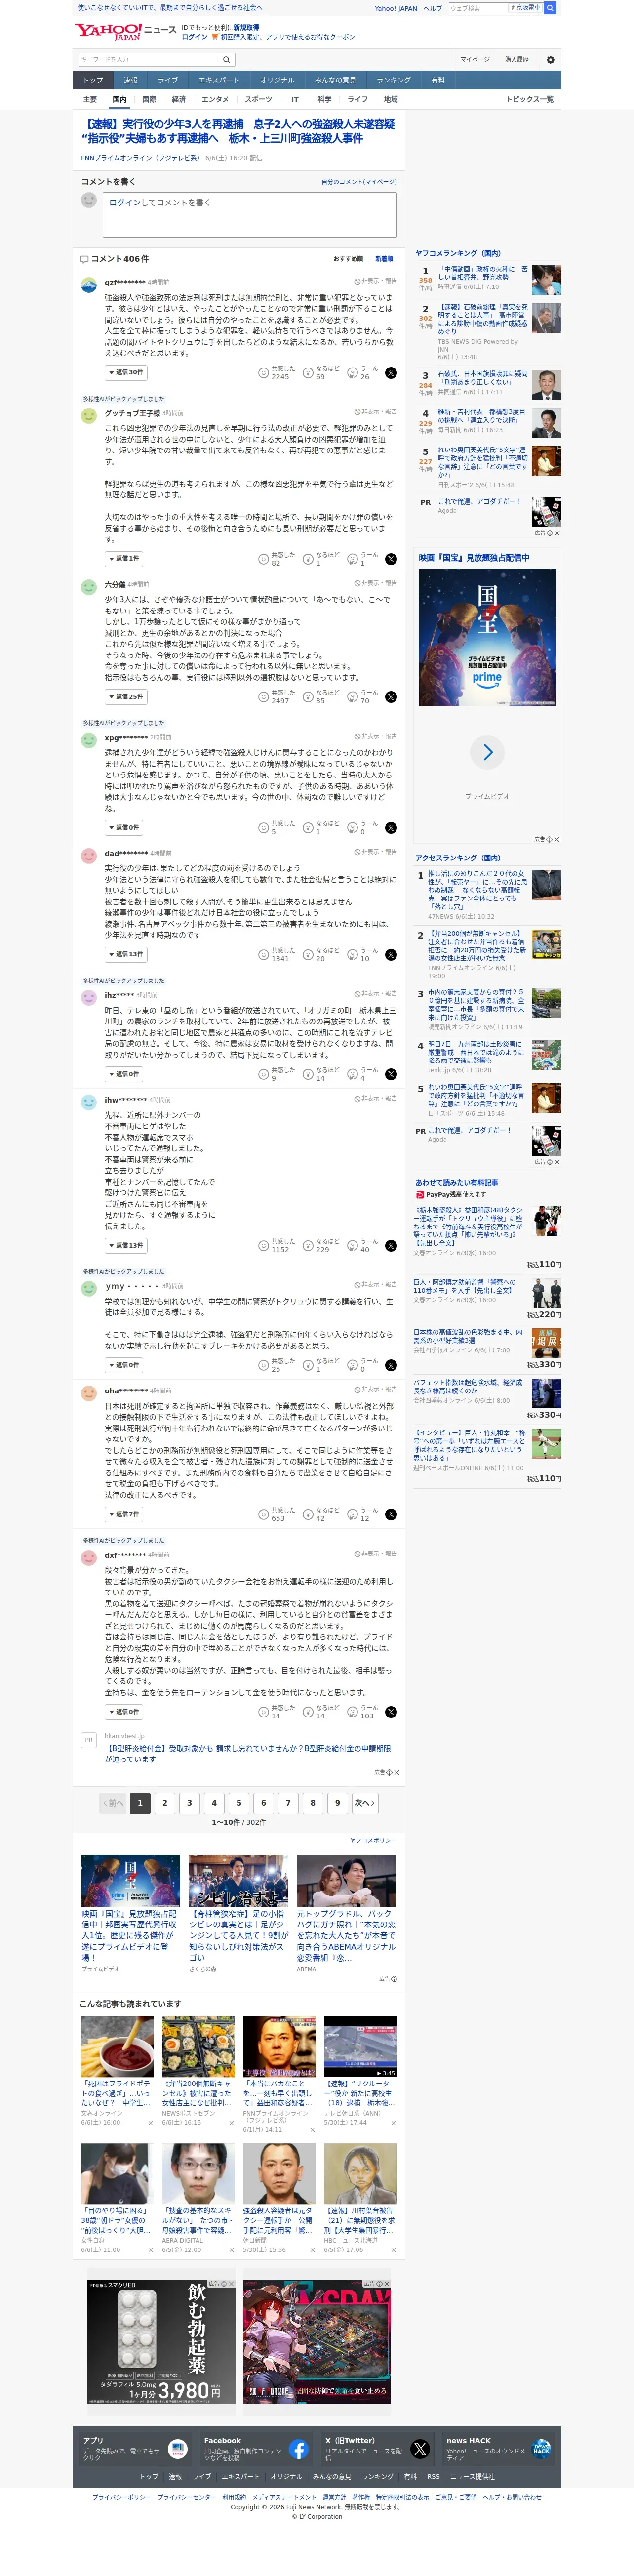Open the 京阪電車 search type dropdown
The width and height of the screenshot is (634, 2576).
pos(526,8)
